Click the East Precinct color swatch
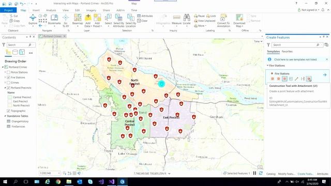Image resolution: width=331 pixels, height=186 pixels. click(10, 101)
